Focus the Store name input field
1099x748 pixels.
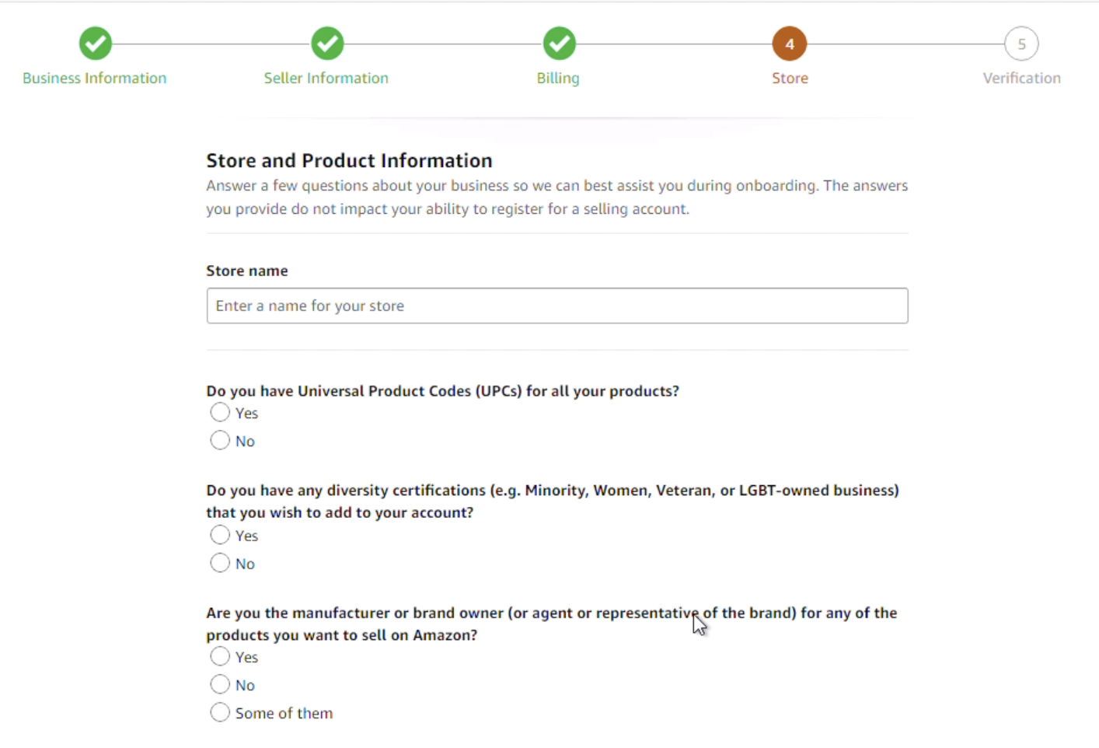click(556, 306)
